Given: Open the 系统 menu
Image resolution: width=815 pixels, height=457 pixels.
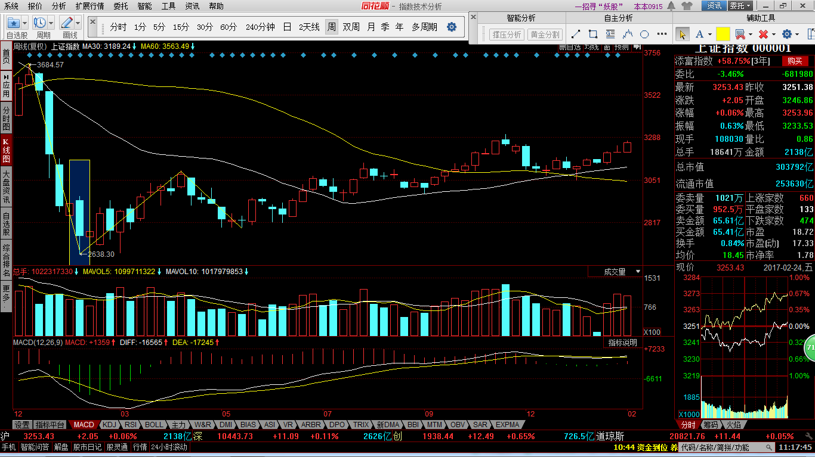Looking at the screenshot, I should click(x=11, y=6).
